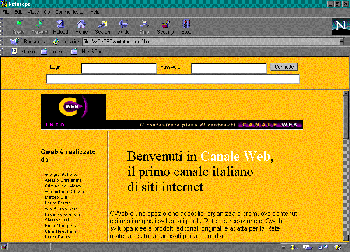Click the CANALE WEB banner label
Image resolution: width=350 pixels, height=252 pixels.
tap(269, 125)
